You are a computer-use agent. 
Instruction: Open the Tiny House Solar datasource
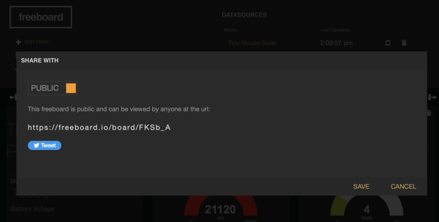pyautogui.click(x=252, y=43)
